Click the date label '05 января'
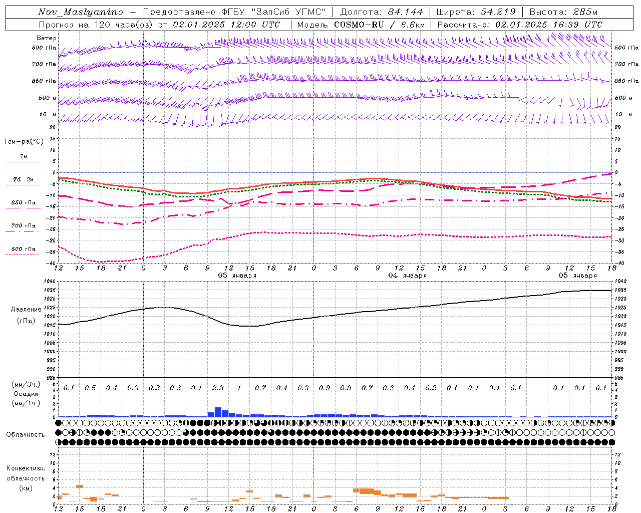The width and height of the screenshot is (641, 513). pos(578,275)
